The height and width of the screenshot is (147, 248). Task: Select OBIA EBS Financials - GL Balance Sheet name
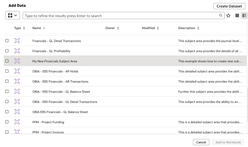(60, 112)
